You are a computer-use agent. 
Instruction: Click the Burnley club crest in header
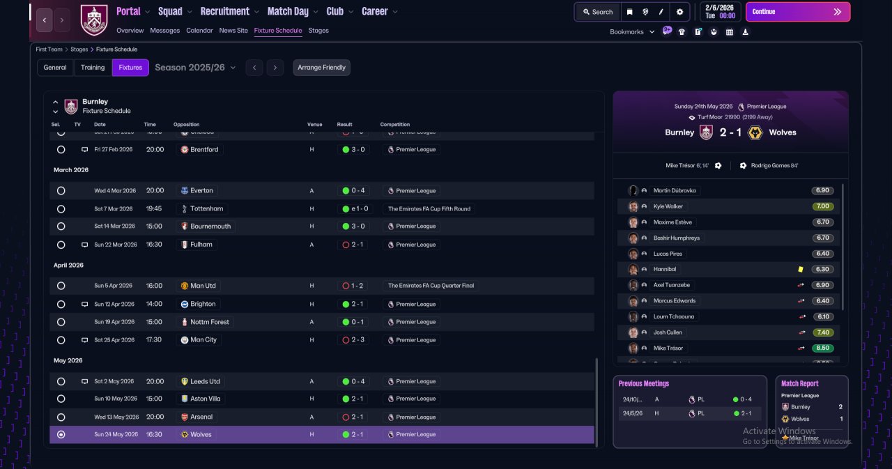[94, 20]
